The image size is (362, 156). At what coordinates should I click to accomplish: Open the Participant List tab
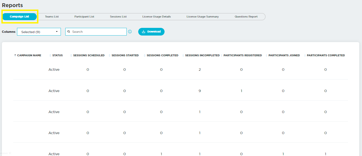(84, 17)
